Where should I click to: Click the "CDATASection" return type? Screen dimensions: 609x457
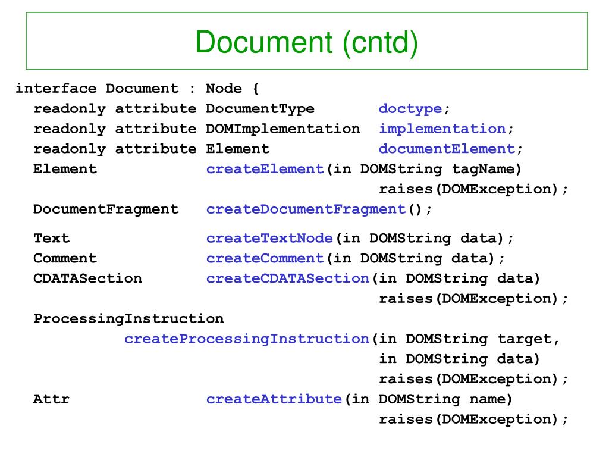point(88,278)
